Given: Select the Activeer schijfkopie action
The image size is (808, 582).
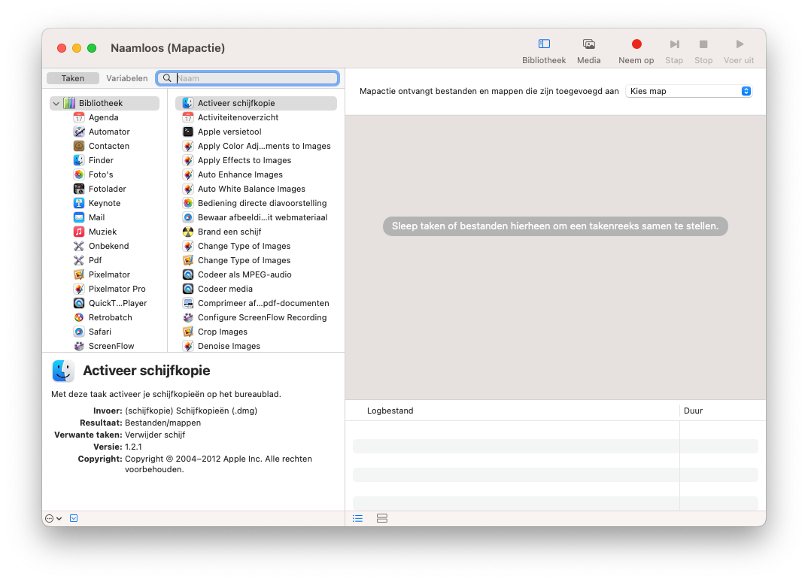Looking at the screenshot, I should pos(256,103).
